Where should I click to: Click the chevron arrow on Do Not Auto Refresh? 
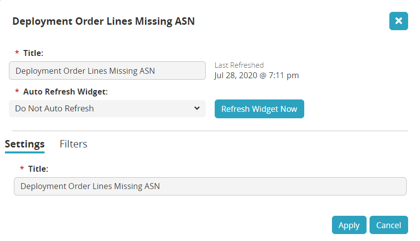pyautogui.click(x=196, y=108)
